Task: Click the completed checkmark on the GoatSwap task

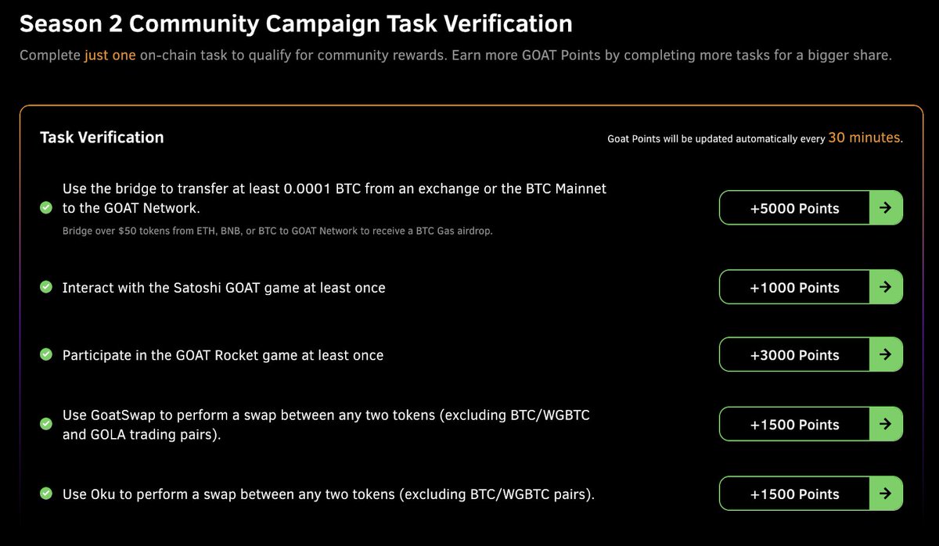Action: 45,423
